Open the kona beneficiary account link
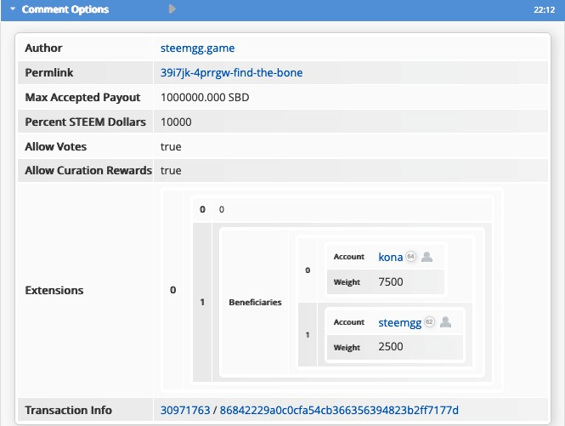Viewport: 565px width, 426px height. [390, 257]
